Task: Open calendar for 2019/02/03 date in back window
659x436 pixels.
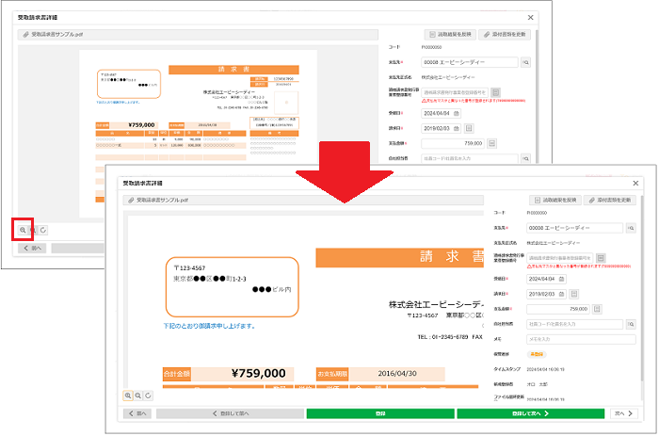Action: point(457,128)
